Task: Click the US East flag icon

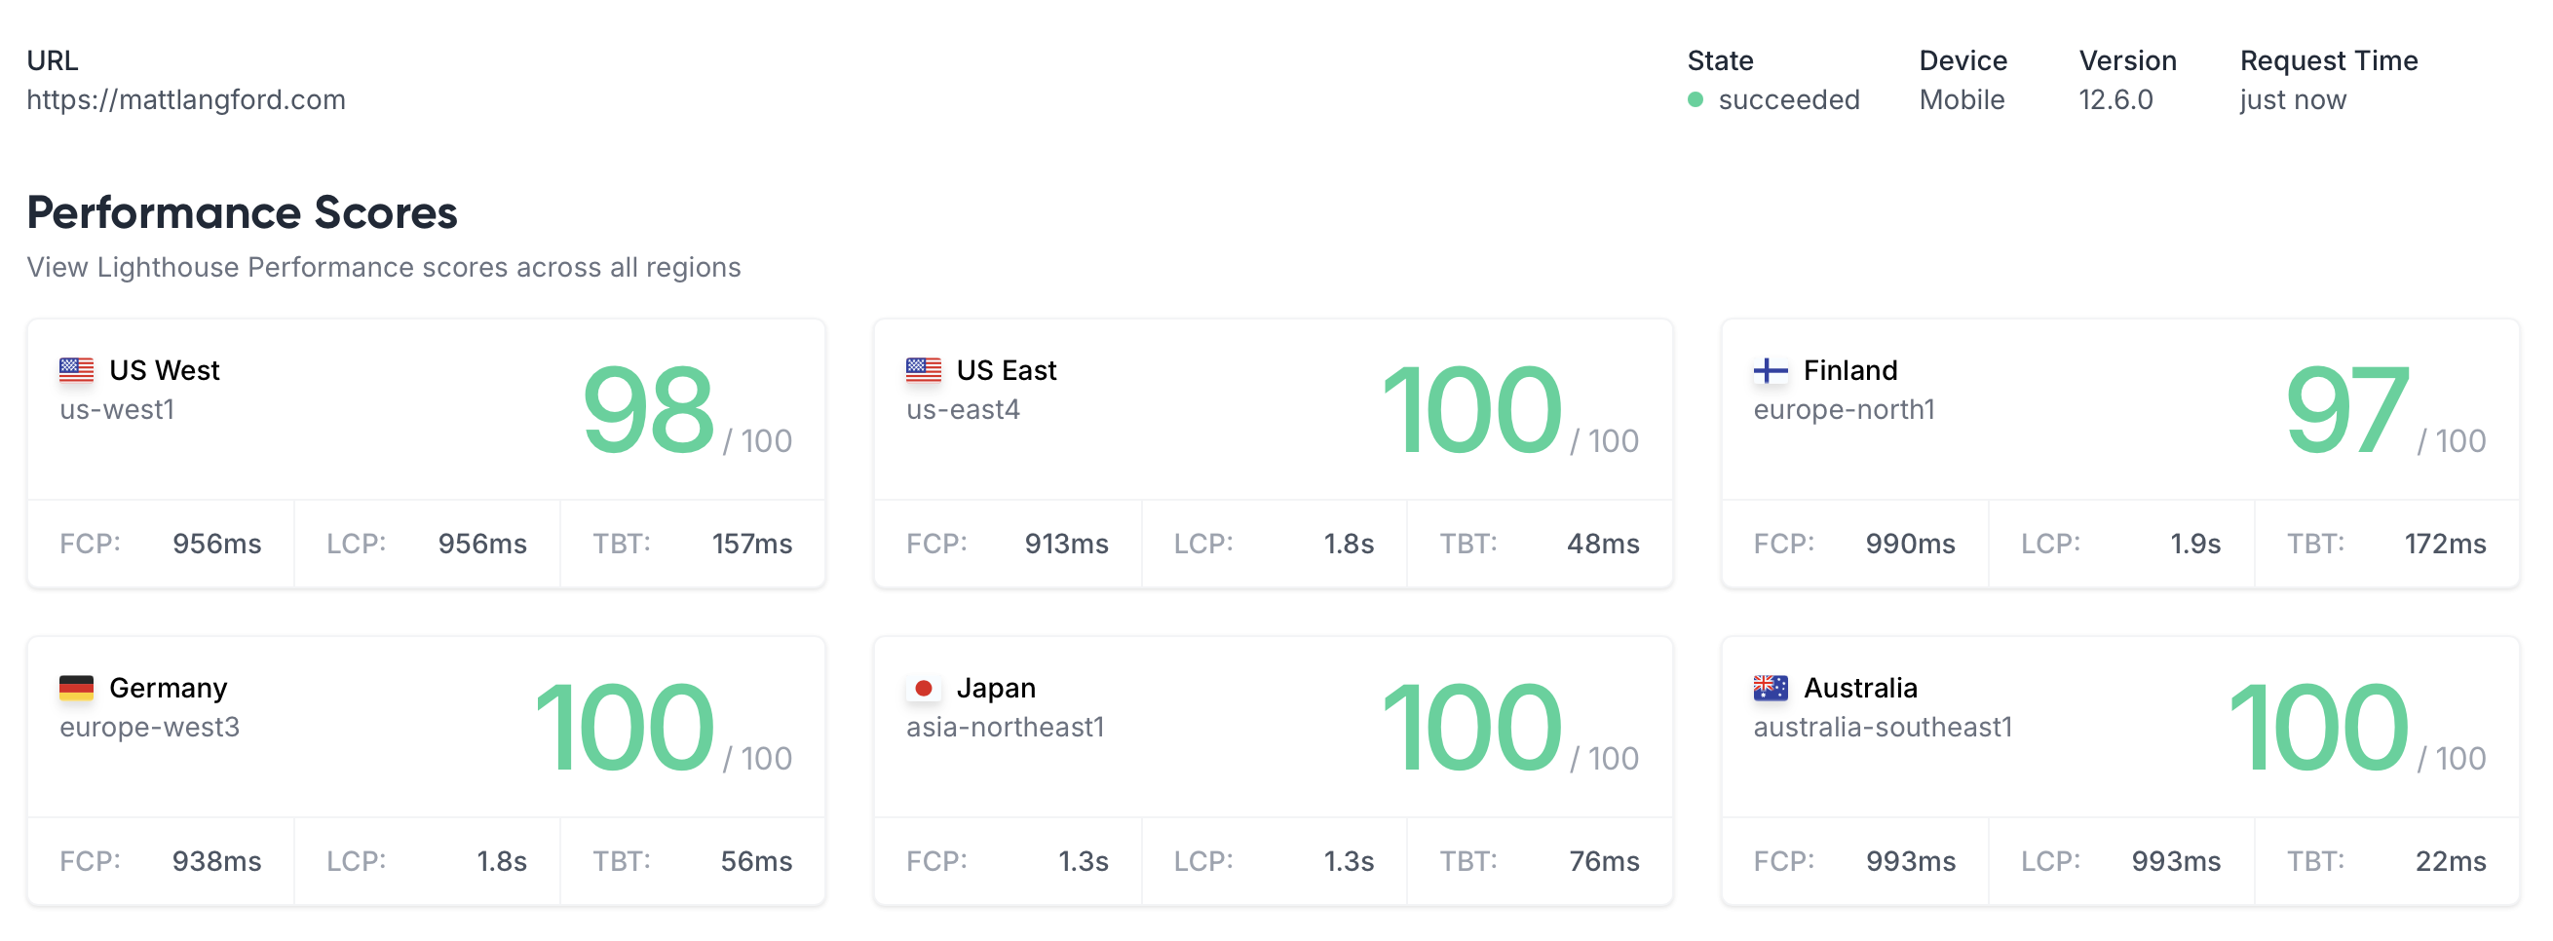Action: (923, 370)
